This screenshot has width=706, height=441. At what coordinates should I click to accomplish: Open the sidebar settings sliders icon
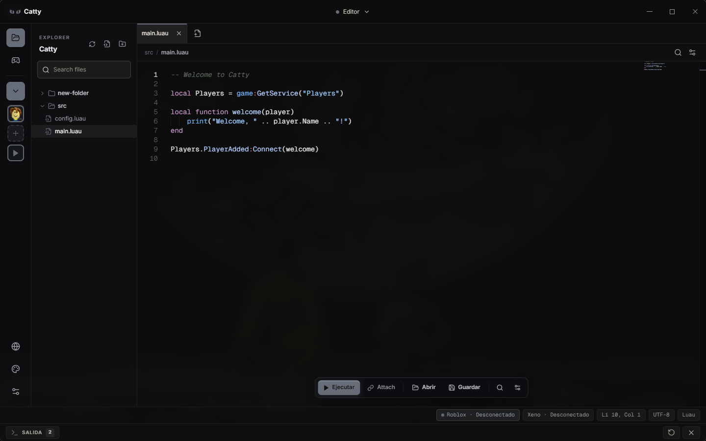(x=16, y=392)
